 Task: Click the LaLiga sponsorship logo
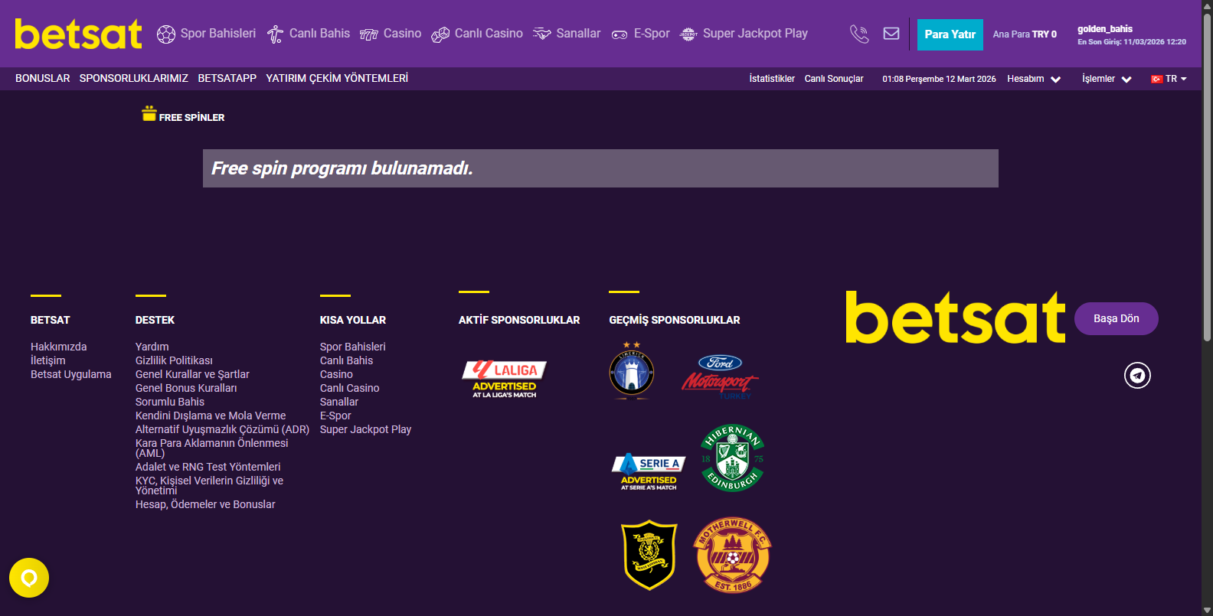[x=504, y=380]
